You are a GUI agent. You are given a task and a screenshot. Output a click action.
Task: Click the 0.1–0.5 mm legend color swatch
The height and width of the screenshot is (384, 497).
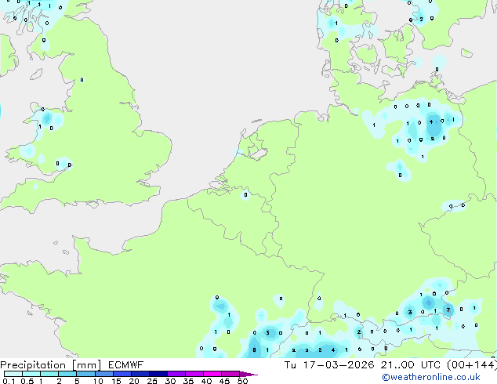pos(13,374)
